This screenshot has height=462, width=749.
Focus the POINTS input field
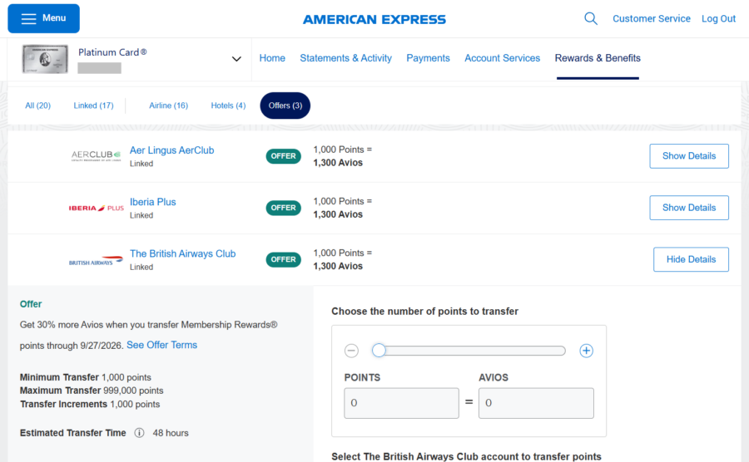click(401, 403)
